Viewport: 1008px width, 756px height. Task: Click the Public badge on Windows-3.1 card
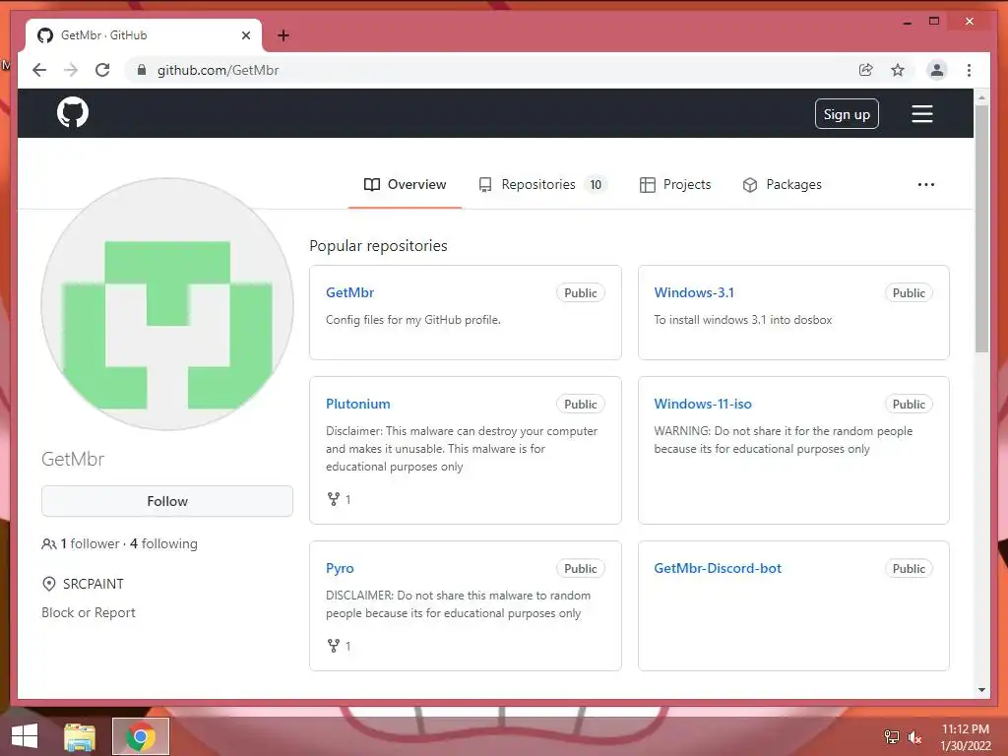coord(909,293)
